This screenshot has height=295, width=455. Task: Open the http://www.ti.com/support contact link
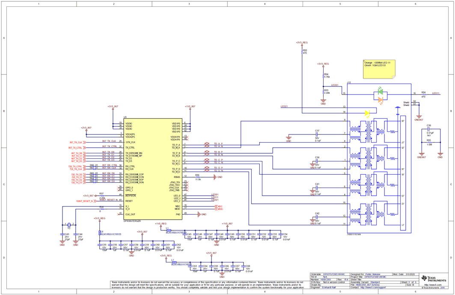[x=374, y=288]
